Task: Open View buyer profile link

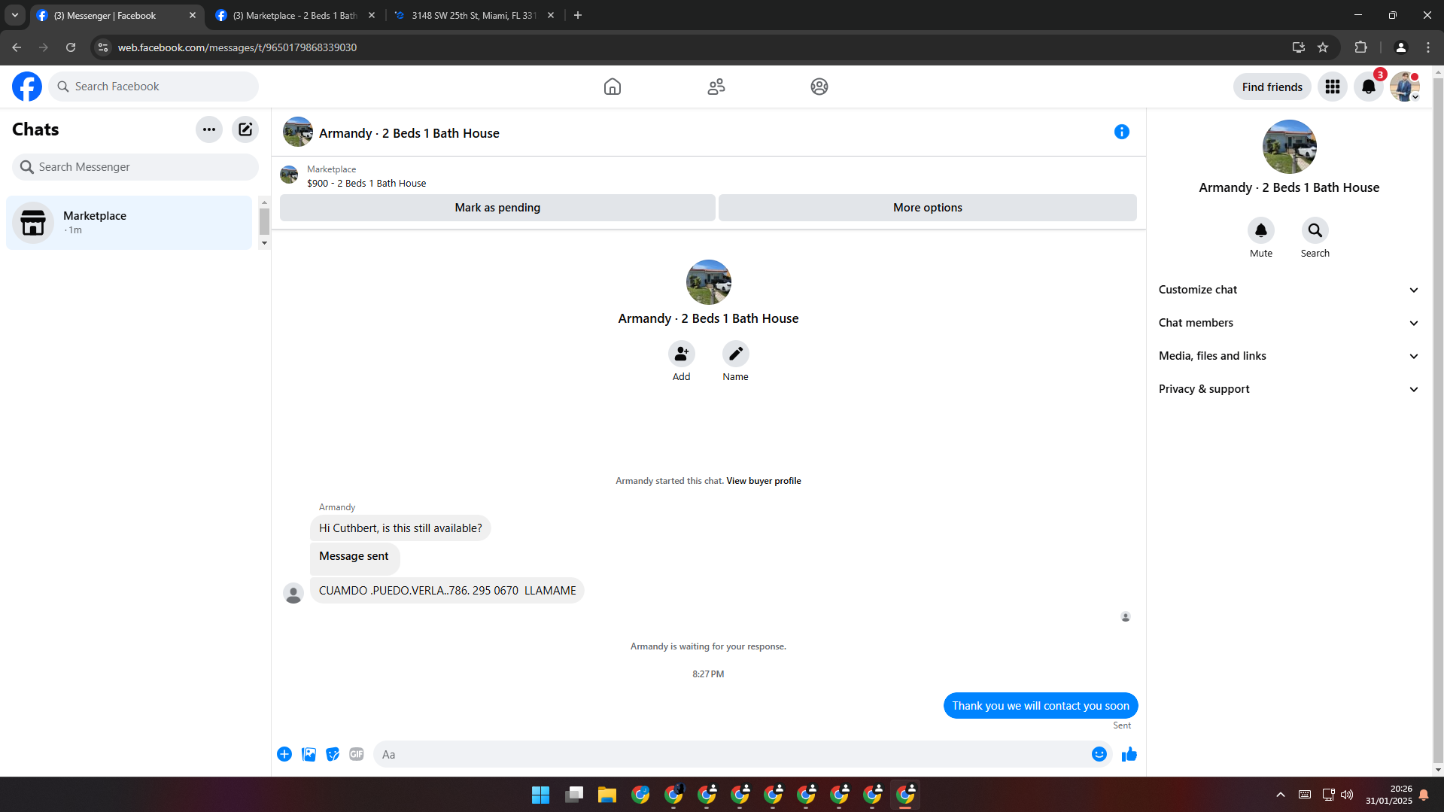Action: click(764, 481)
